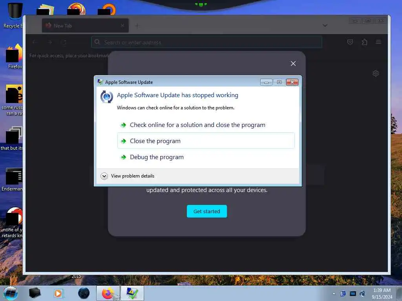The height and width of the screenshot is (301, 402).
Task: Close the New Tab tab in Firefox
Action: pyautogui.click(x=122, y=25)
